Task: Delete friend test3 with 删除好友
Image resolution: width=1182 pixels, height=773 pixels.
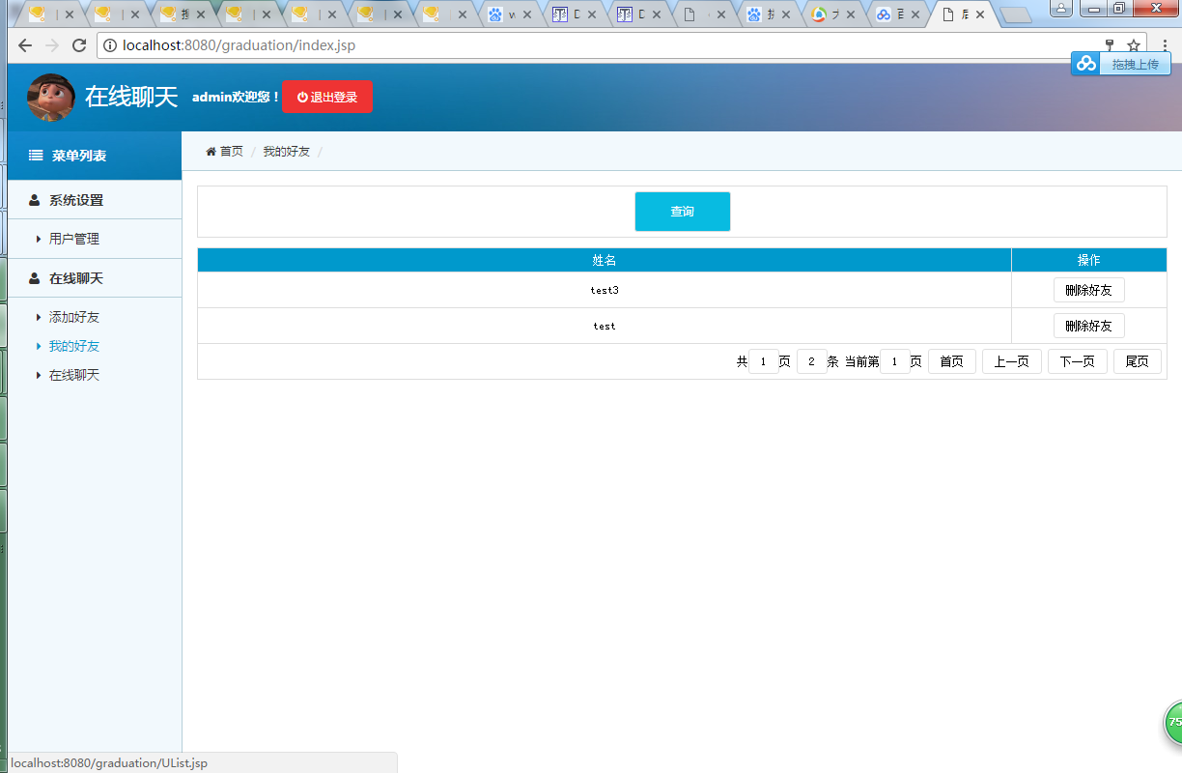Action: 1089,290
